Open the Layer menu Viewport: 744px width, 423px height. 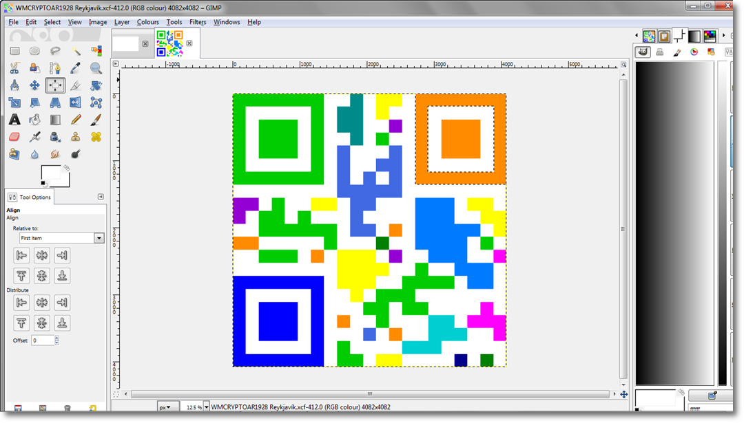click(x=122, y=22)
